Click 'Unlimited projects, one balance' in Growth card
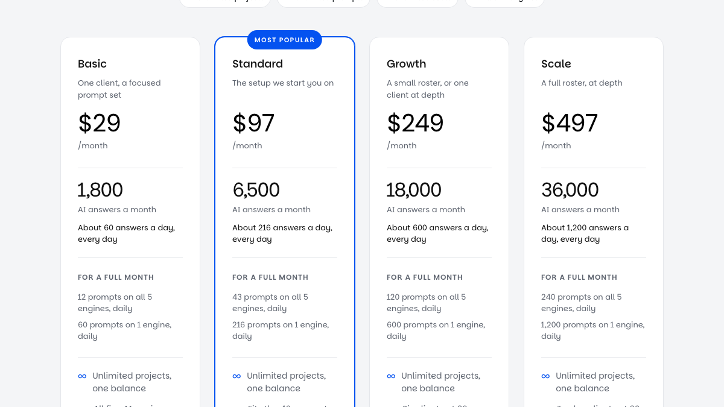This screenshot has width=724, height=407. click(441, 382)
